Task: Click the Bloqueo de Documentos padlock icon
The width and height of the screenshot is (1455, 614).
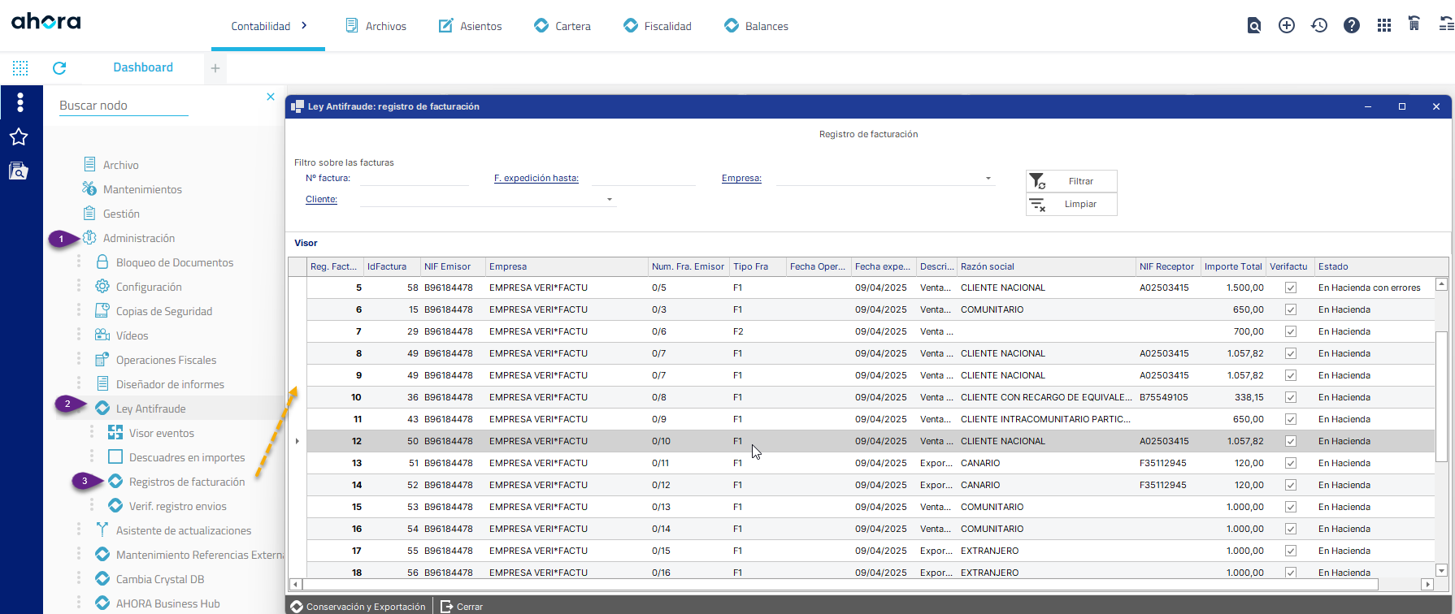Action: pos(102,262)
